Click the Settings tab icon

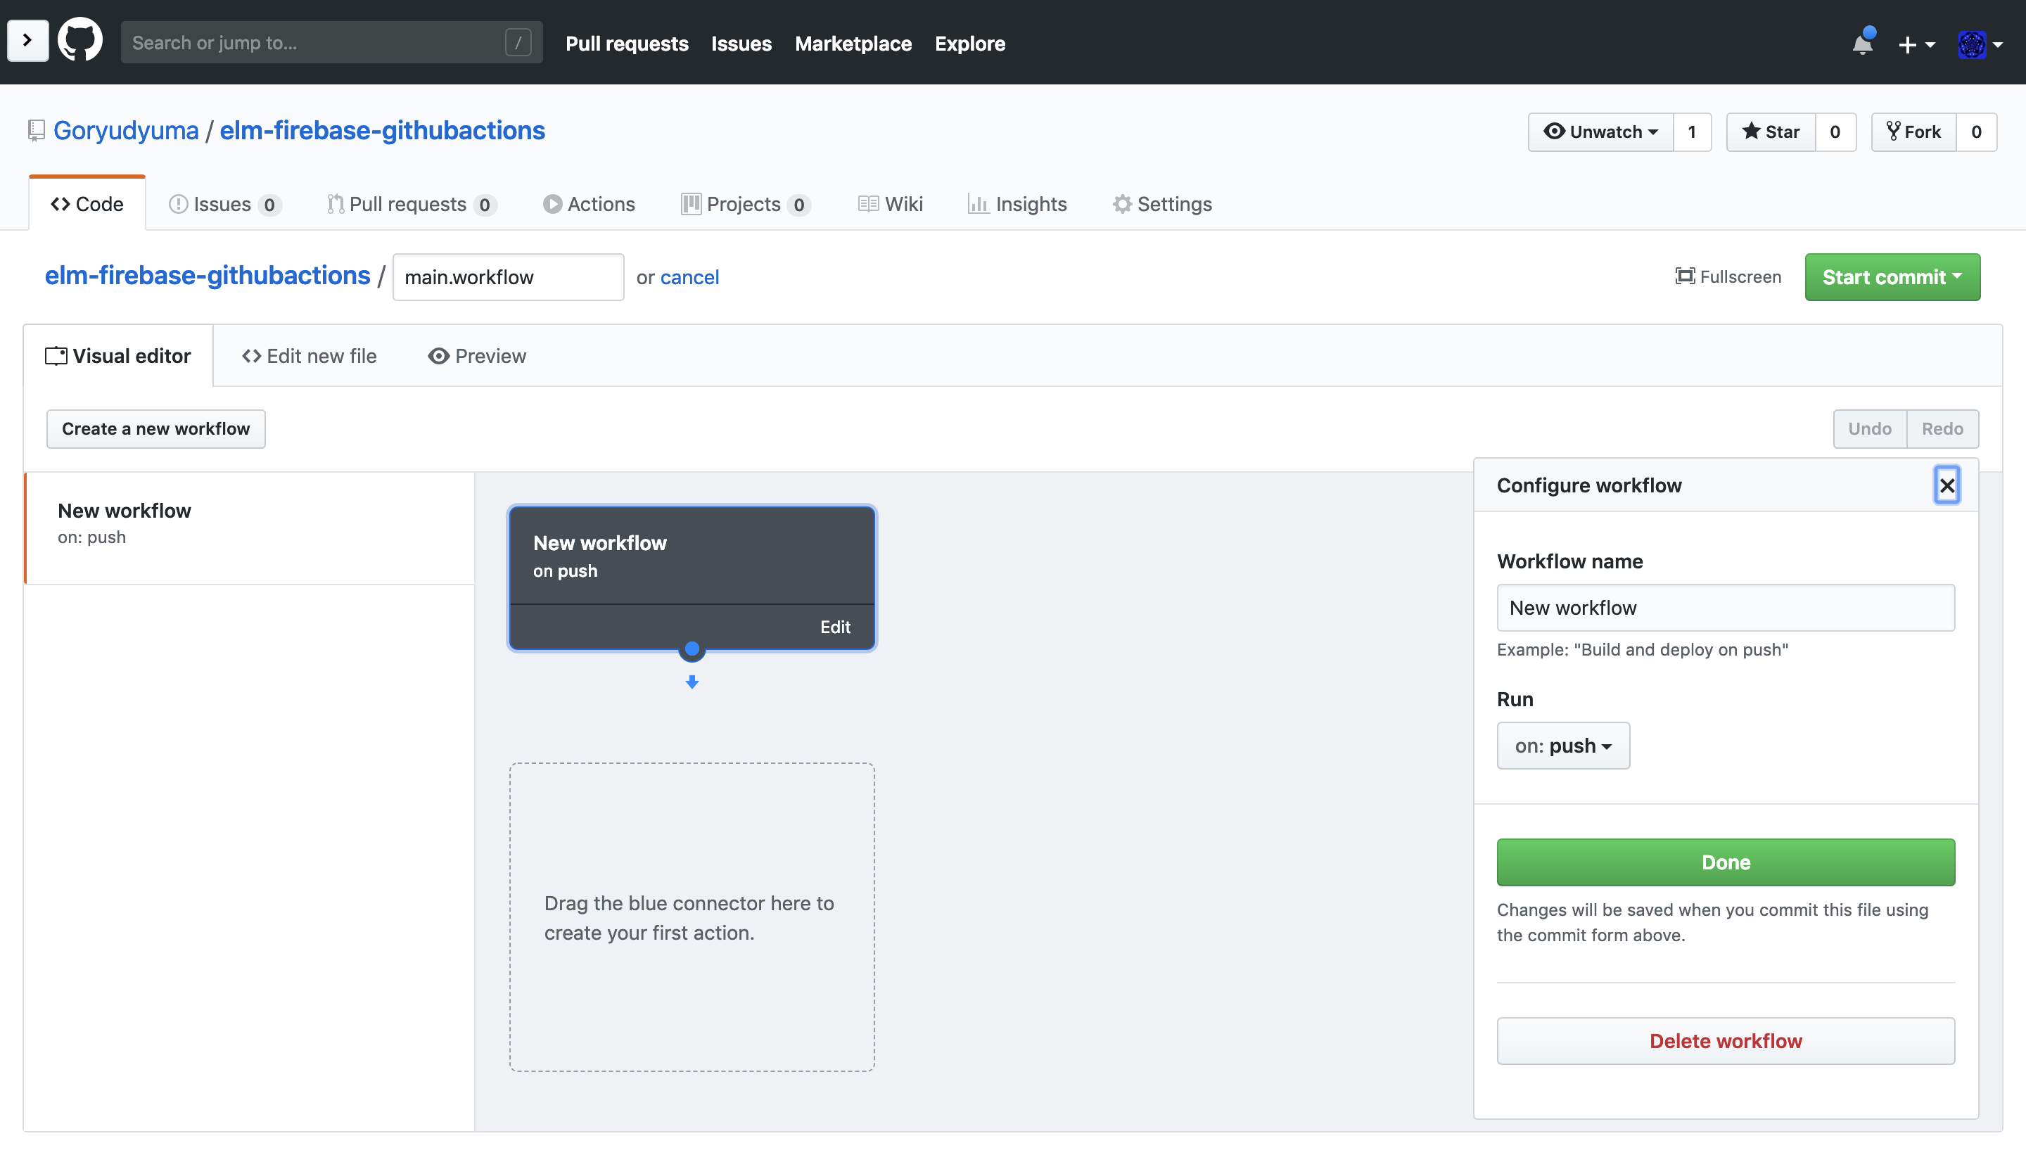tap(1123, 203)
